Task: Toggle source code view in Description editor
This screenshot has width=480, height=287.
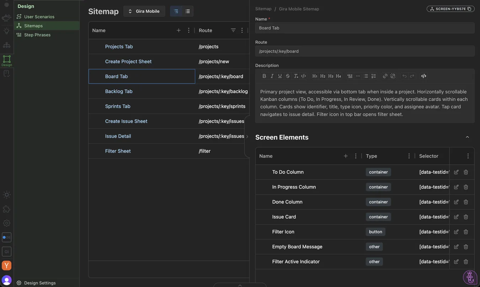Action: click(x=424, y=76)
